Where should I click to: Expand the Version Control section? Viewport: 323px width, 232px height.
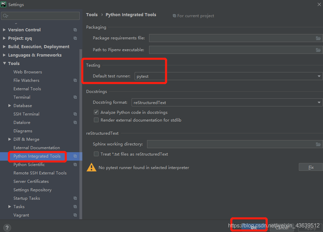pyautogui.click(x=4, y=30)
